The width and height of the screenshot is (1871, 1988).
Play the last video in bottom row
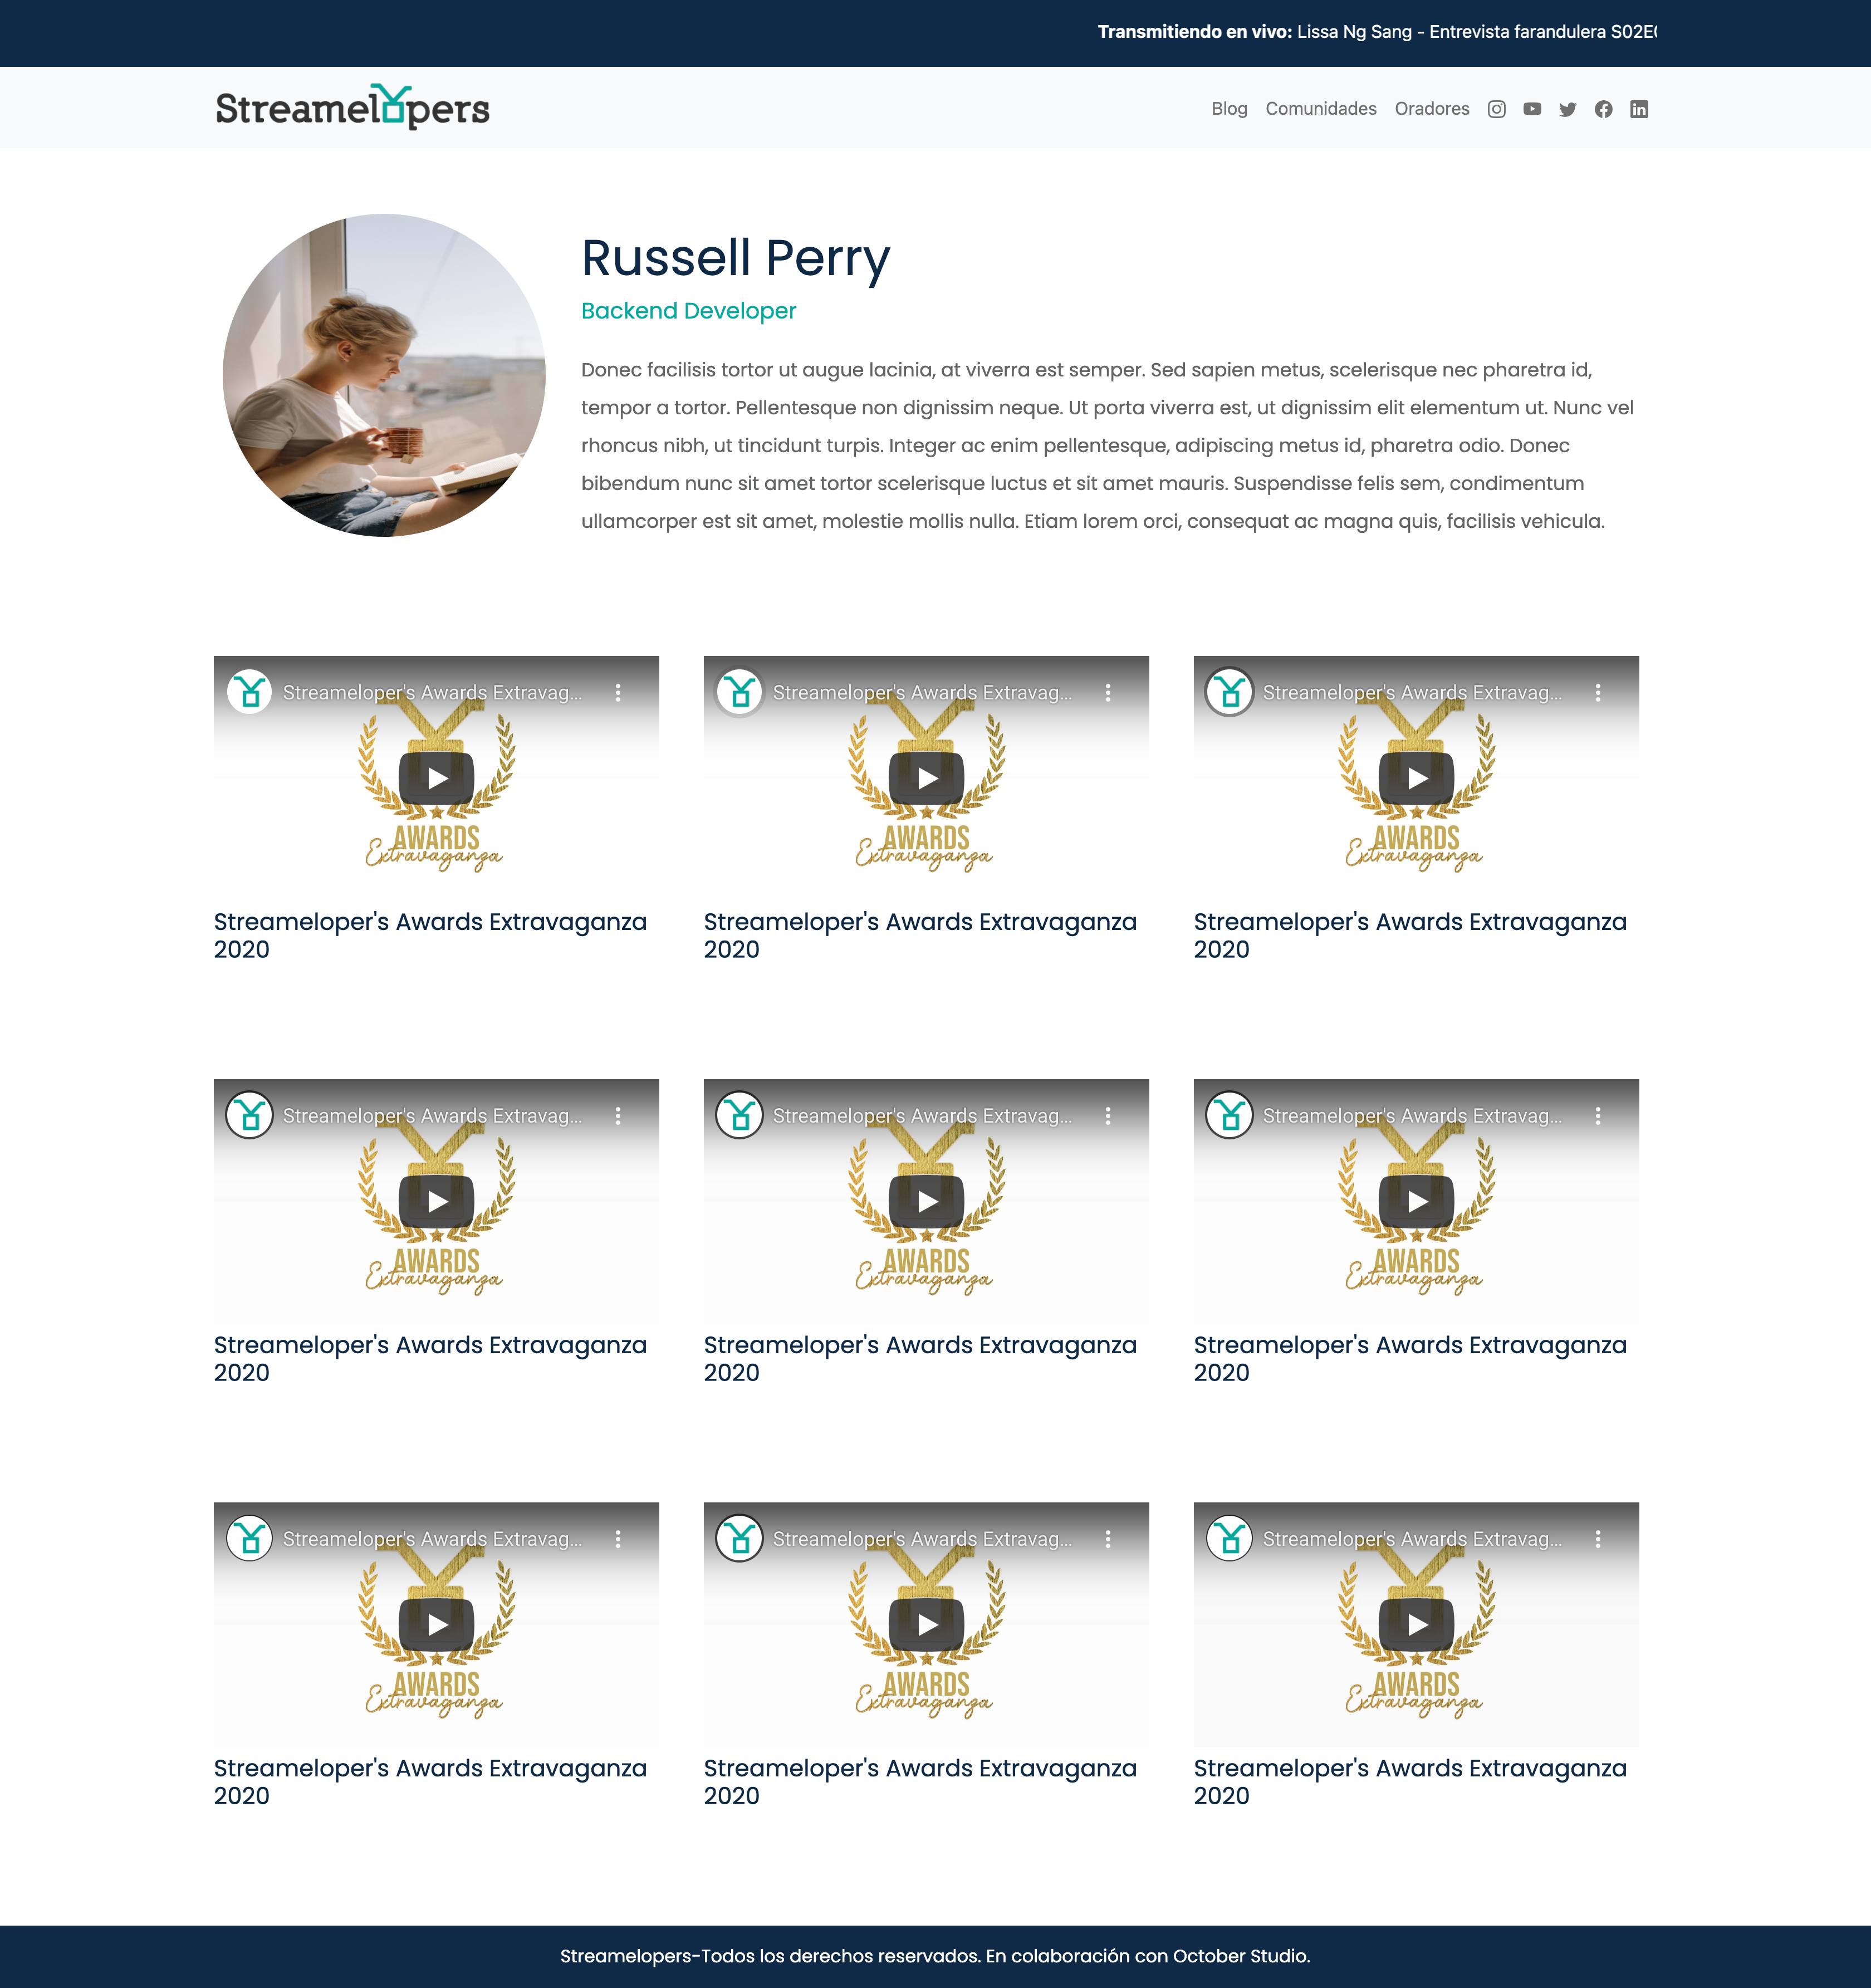click(x=1416, y=1624)
